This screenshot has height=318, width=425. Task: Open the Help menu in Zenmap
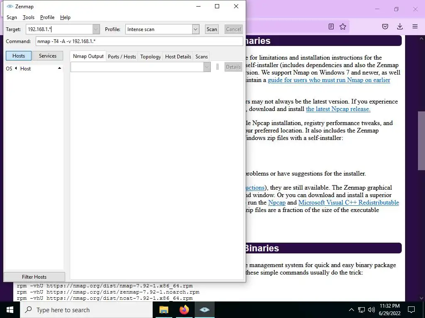[x=65, y=17]
